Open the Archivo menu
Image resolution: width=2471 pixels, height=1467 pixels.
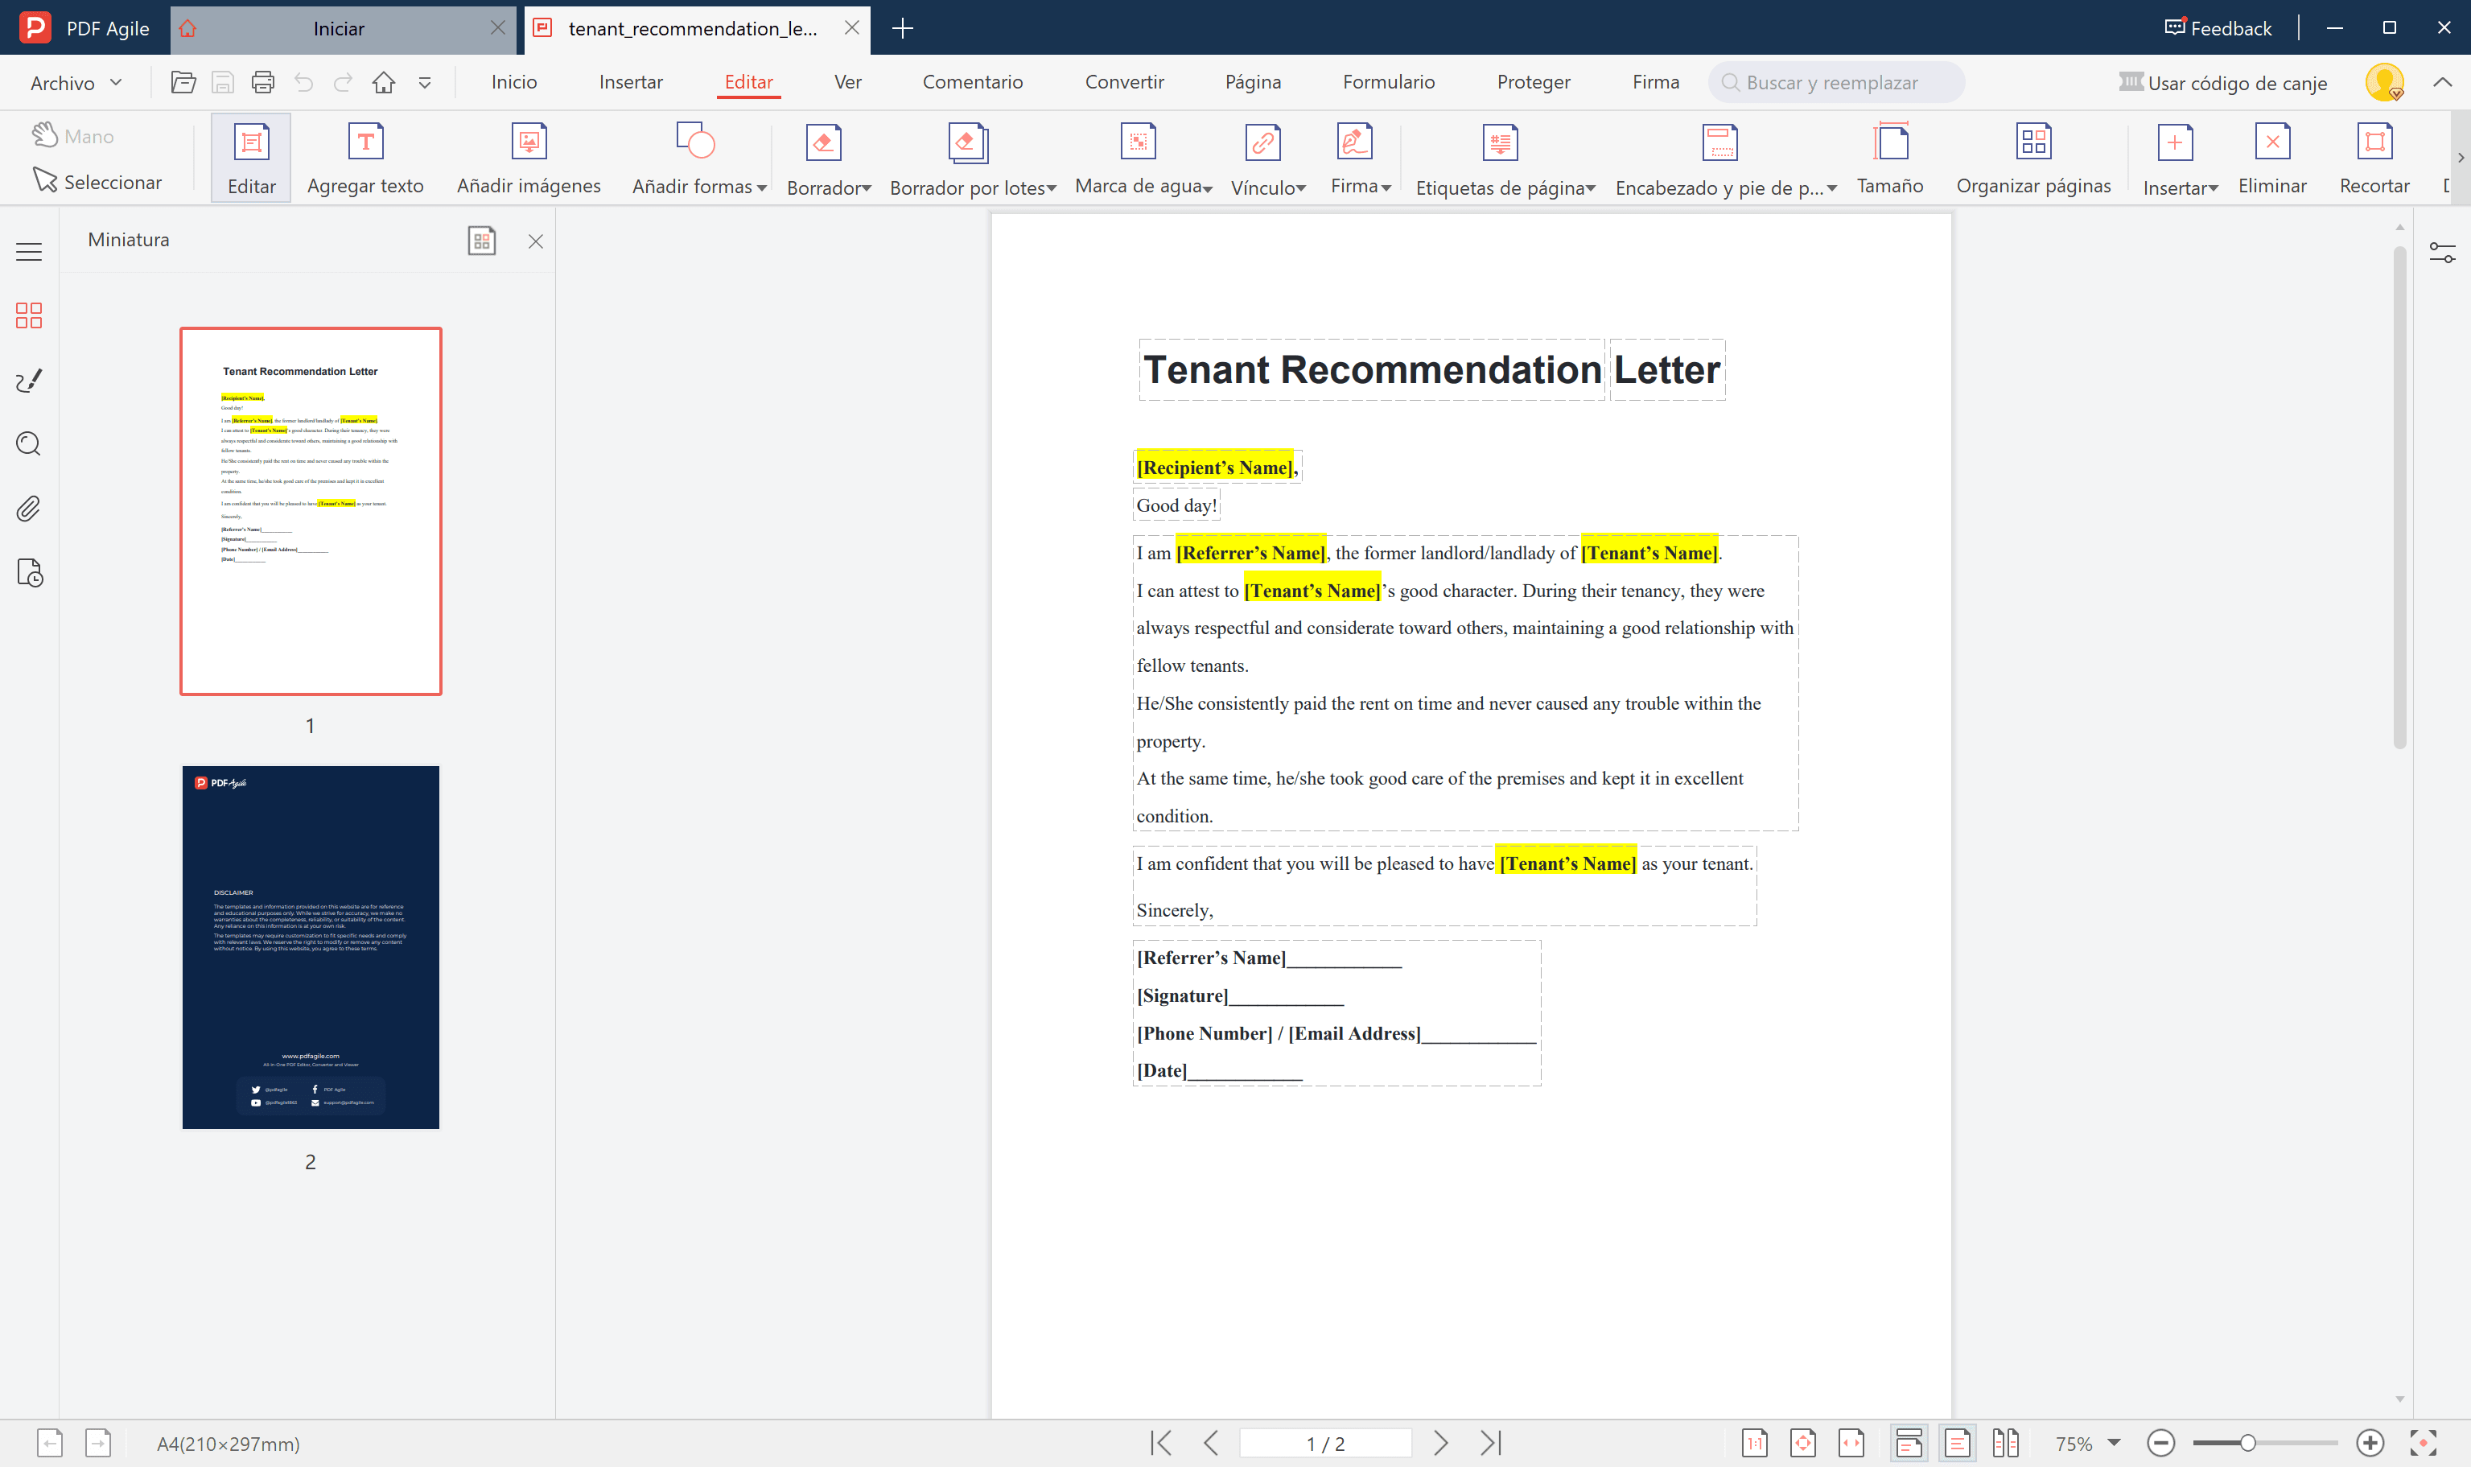tap(74, 82)
